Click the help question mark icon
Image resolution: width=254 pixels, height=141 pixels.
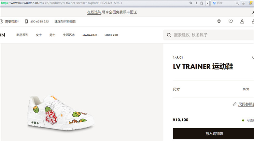pos(1,21)
